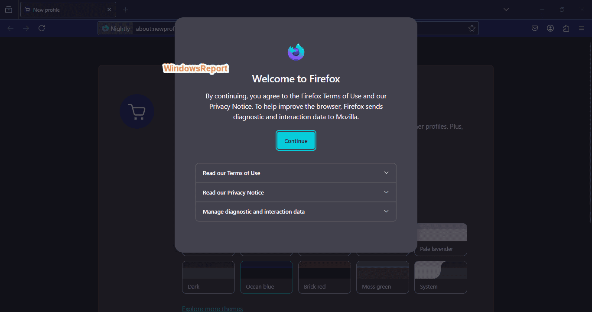Click the Nightly identity icon in address bar
The image size is (592, 312).
pyautogui.click(x=116, y=29)
